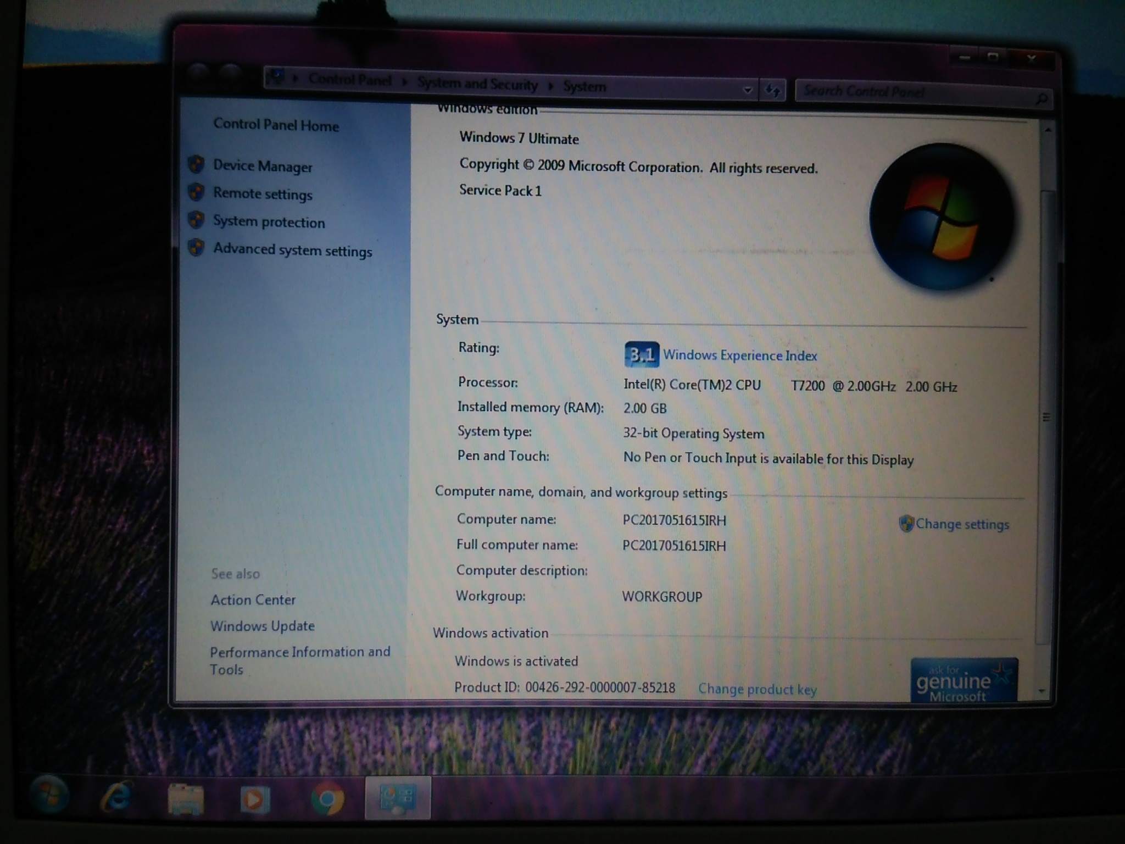Click the Remote settings shield icon
This screenshot has width=1125, height=844.
pyautogui.click(x=196, y=192)
